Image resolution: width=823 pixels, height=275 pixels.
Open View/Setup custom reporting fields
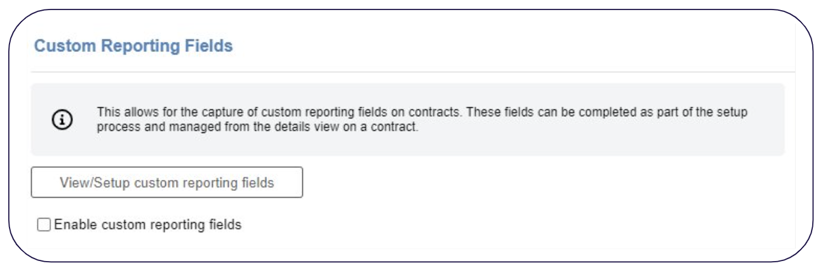pos(167,182)
